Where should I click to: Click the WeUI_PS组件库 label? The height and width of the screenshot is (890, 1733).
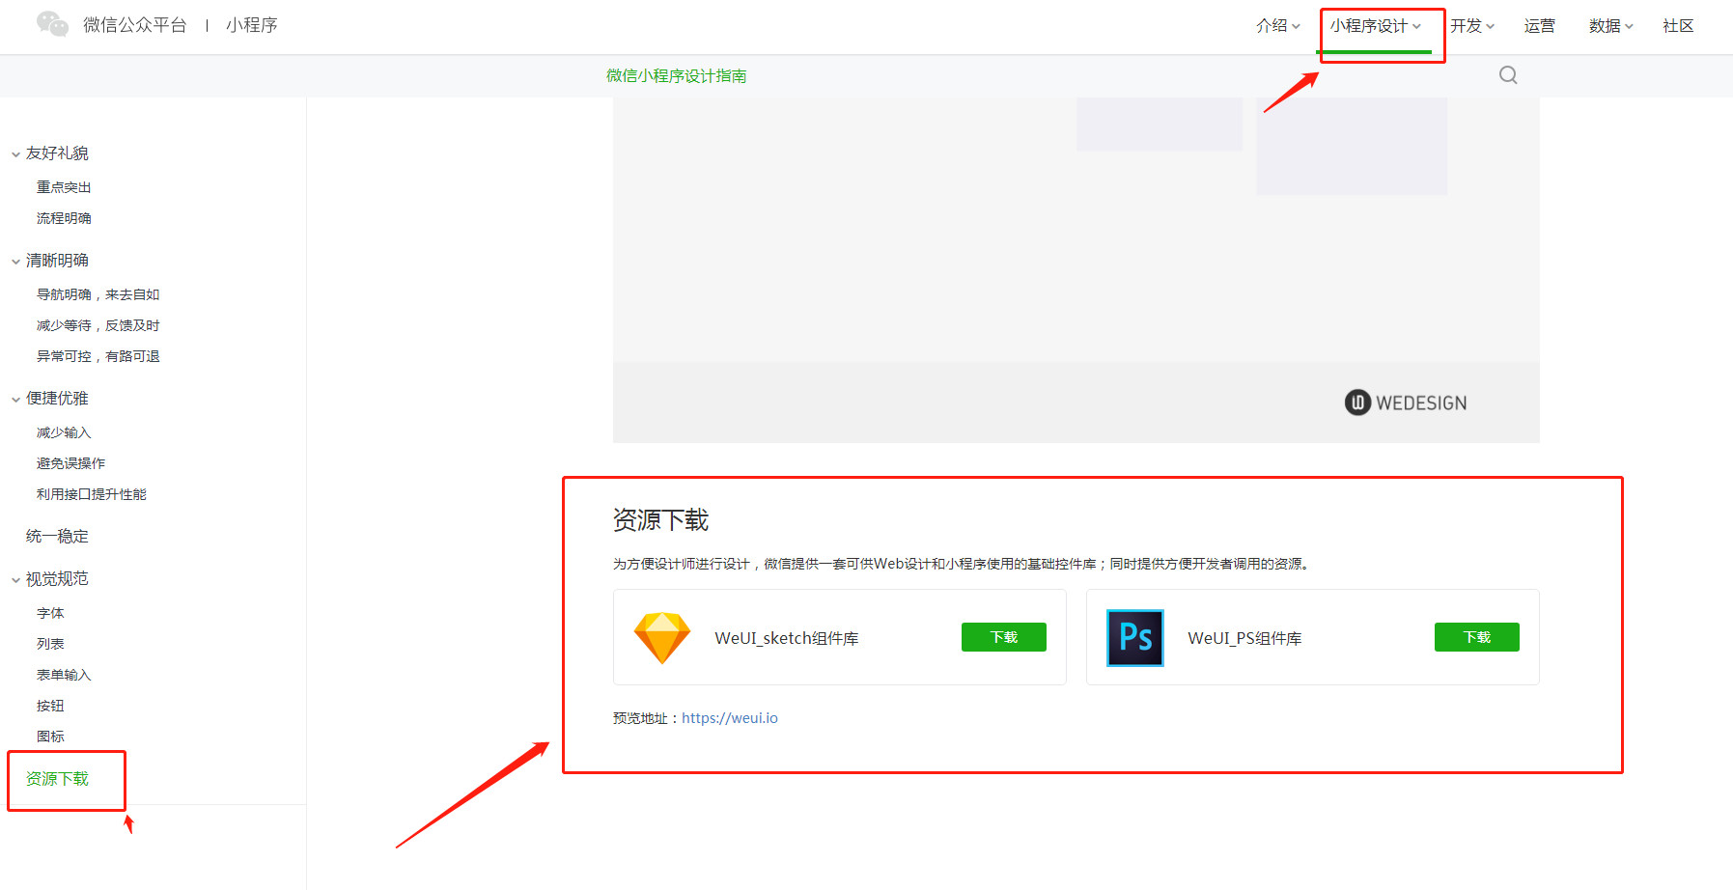1244,638
